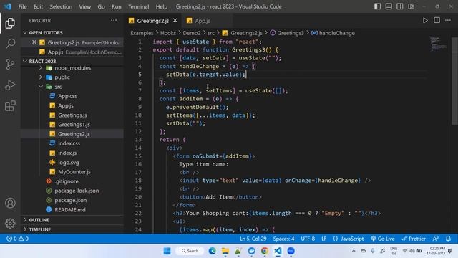Toggle the secondary side bar layout icon
Screen dimensions: 458x258
click(399, 6)
